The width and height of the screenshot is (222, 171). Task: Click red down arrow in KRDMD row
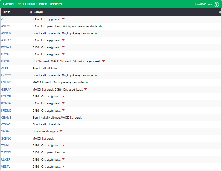click(63, 110)
